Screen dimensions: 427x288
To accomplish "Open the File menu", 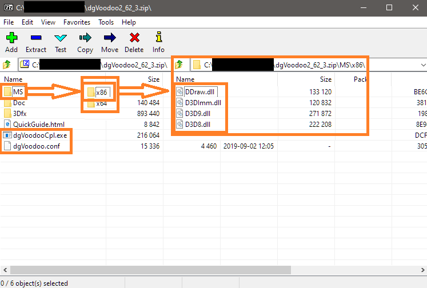I will coord(9,22).
